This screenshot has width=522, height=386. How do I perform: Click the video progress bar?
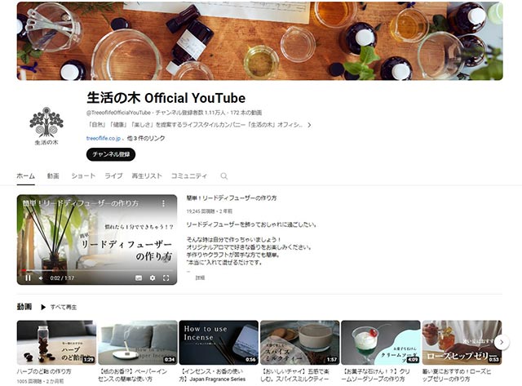[x=97, y=270]
